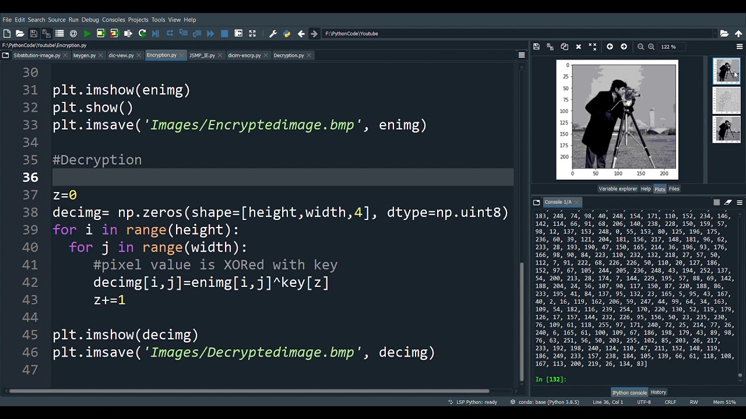The height and width of the screenshot is (419, 746).
Task: Run selection or current line icon
Action: pyautogui.click(x=128, y=34)
